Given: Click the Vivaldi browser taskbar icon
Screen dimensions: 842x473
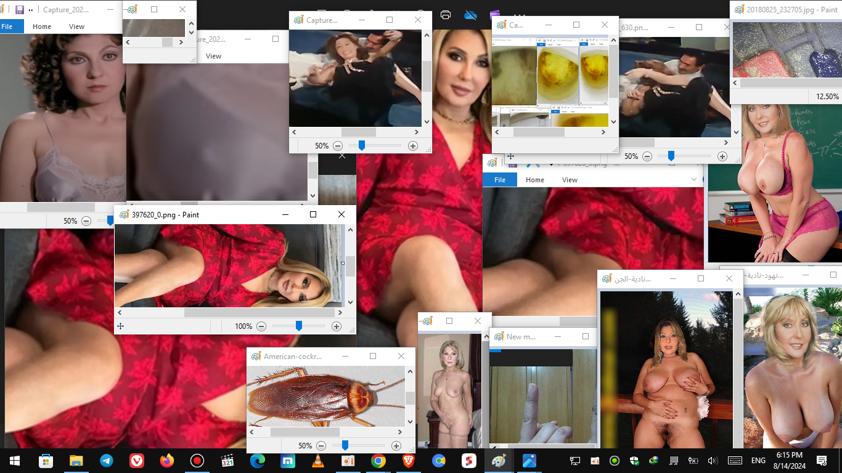Looking at the screenshot, I should point(137,461).
